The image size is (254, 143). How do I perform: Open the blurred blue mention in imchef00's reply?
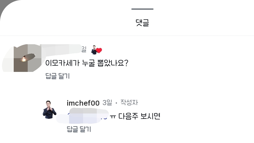click(x=83, y=116)
